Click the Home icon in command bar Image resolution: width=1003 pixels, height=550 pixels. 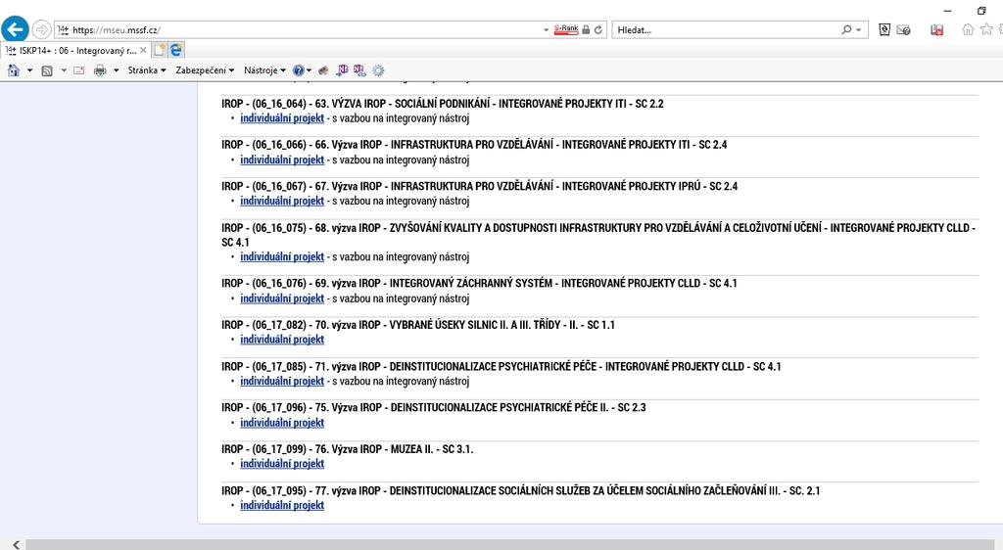click(x=14, y=70)
